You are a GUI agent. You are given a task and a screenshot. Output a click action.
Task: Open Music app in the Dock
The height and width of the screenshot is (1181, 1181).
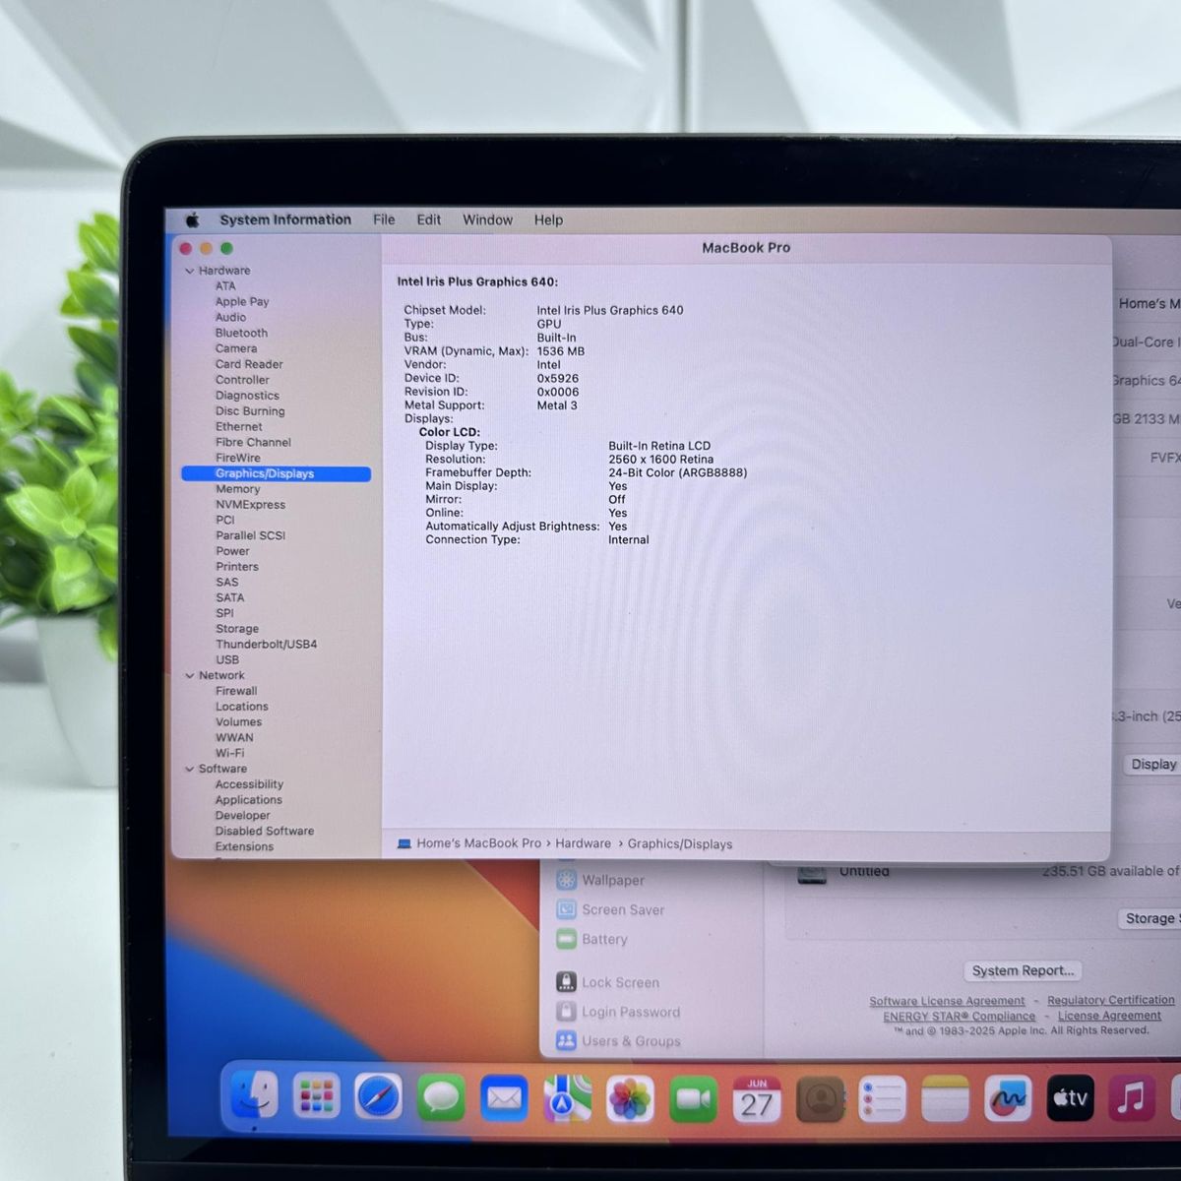click(x=1133, y=1096)
